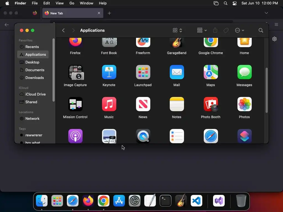Select the Maps app icon
The image size is (283, 212).
click(x=211, y=72)
